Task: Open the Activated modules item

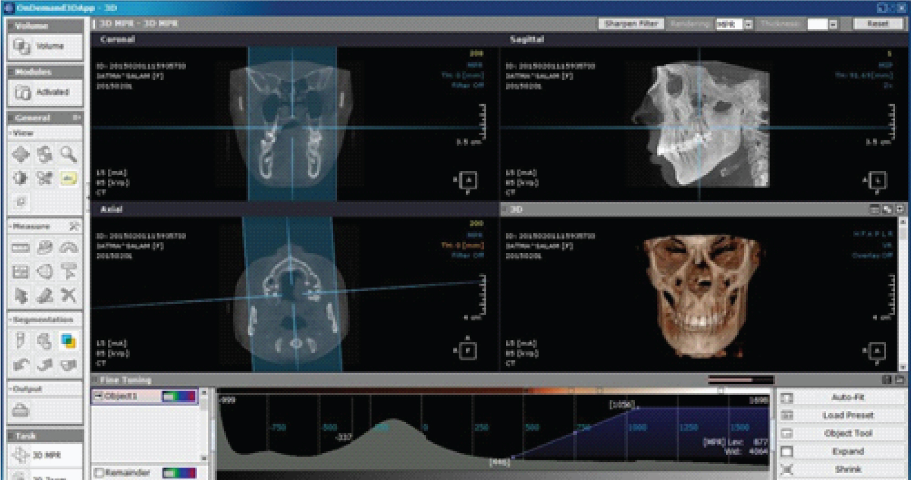Action: 45,92
